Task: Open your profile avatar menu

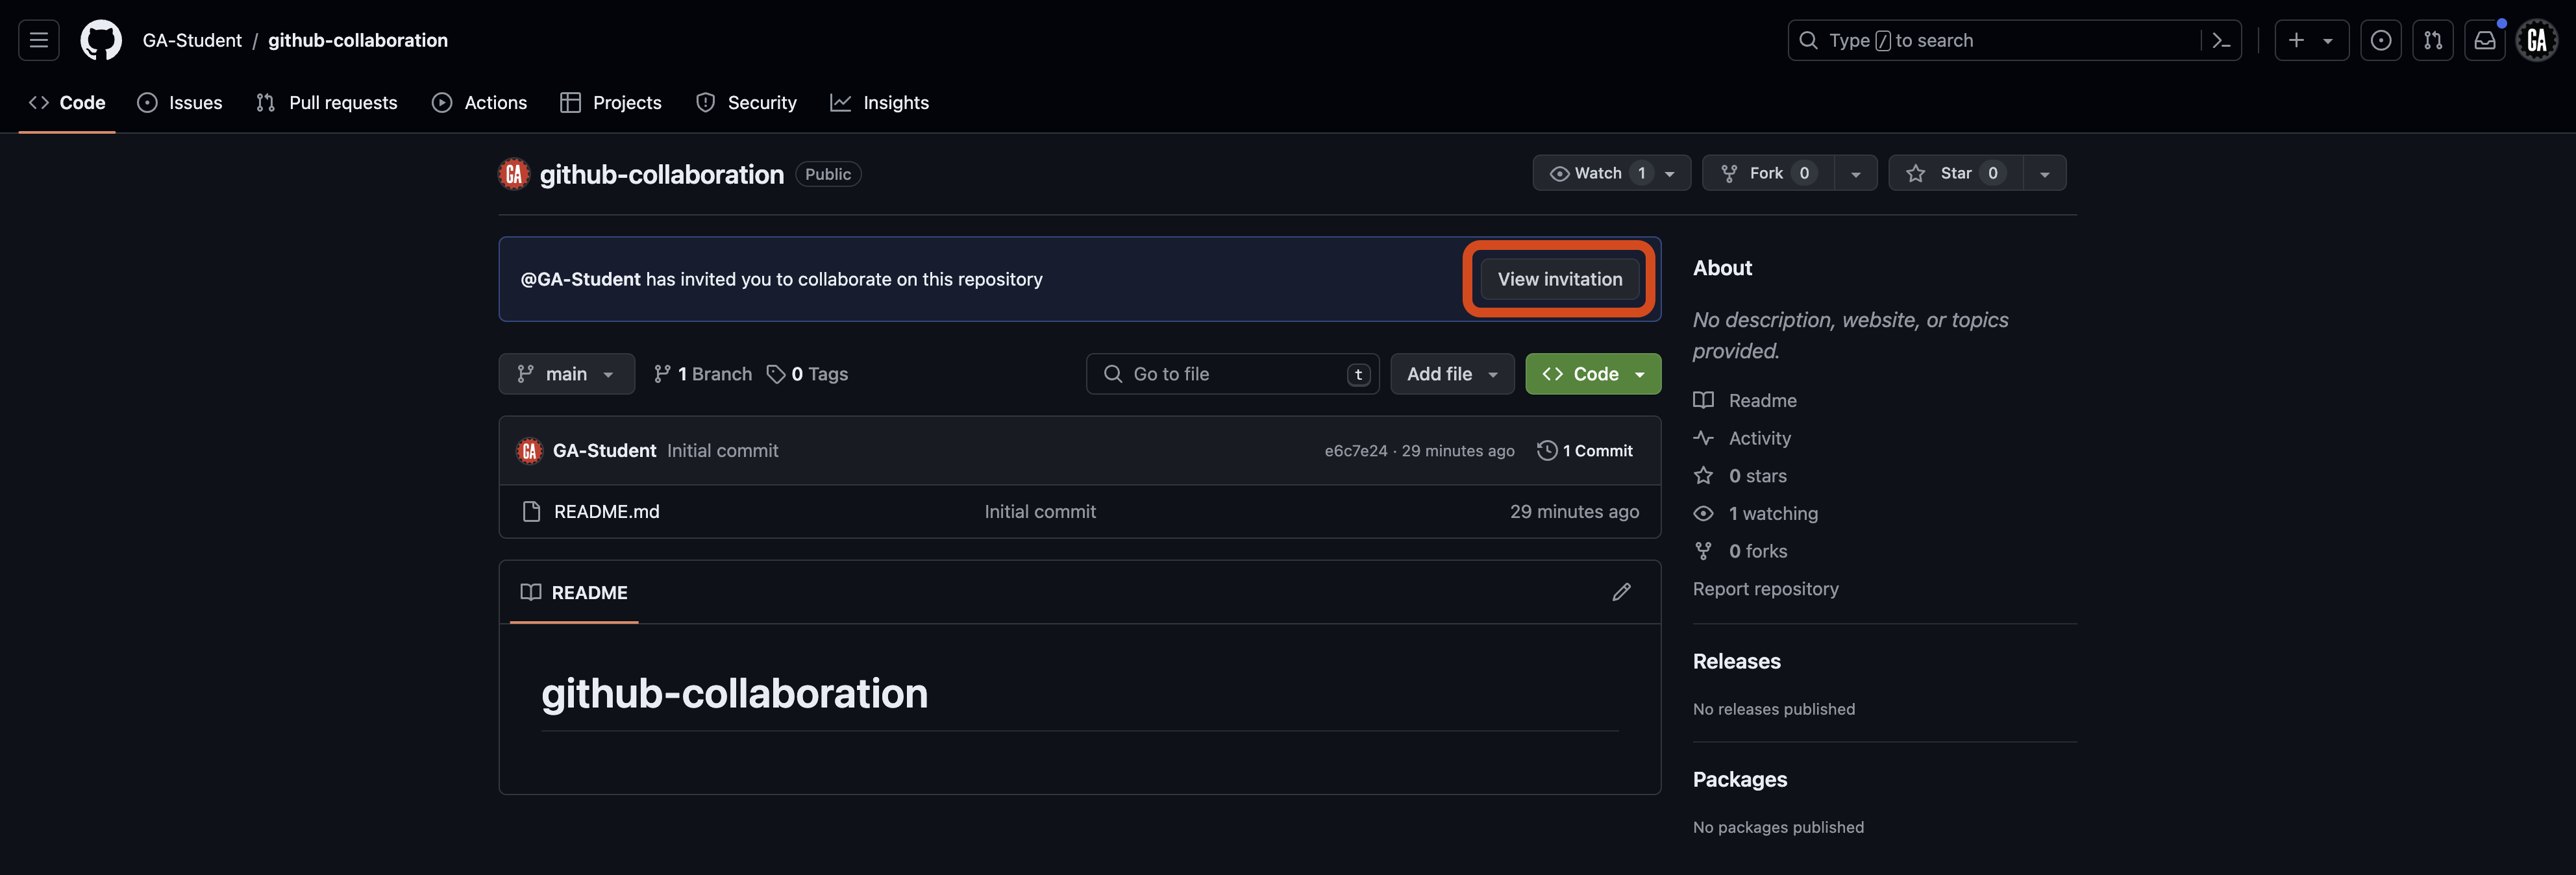Action: [x=2537, y=40]
